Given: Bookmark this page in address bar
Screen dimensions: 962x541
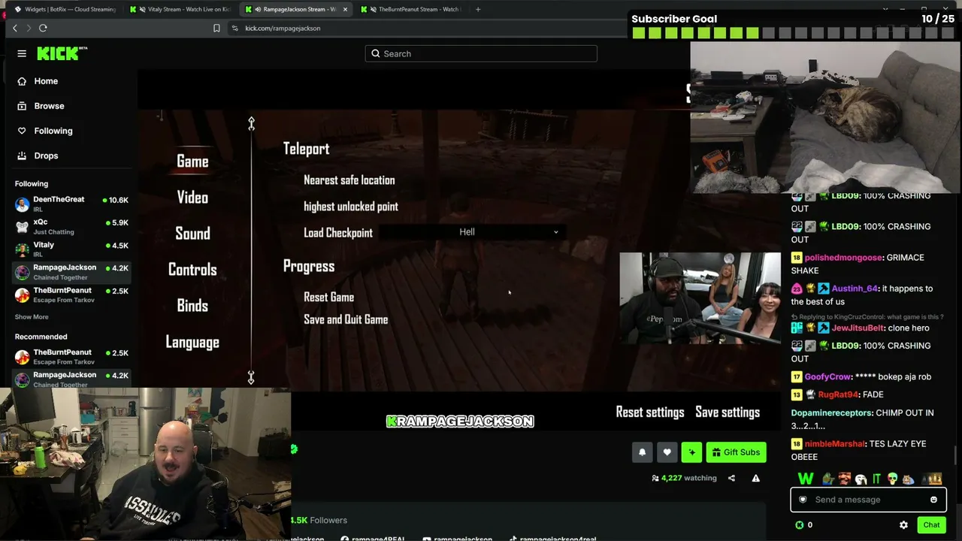Looking at the screenshot, I should (216, 28).
